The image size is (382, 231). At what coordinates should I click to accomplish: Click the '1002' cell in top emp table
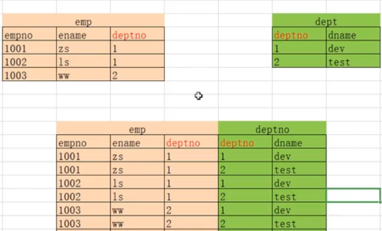(29, 62)
